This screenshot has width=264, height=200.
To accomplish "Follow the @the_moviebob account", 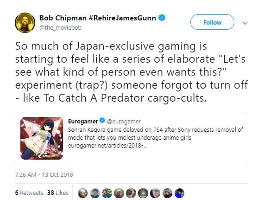I will click(212, 22).
